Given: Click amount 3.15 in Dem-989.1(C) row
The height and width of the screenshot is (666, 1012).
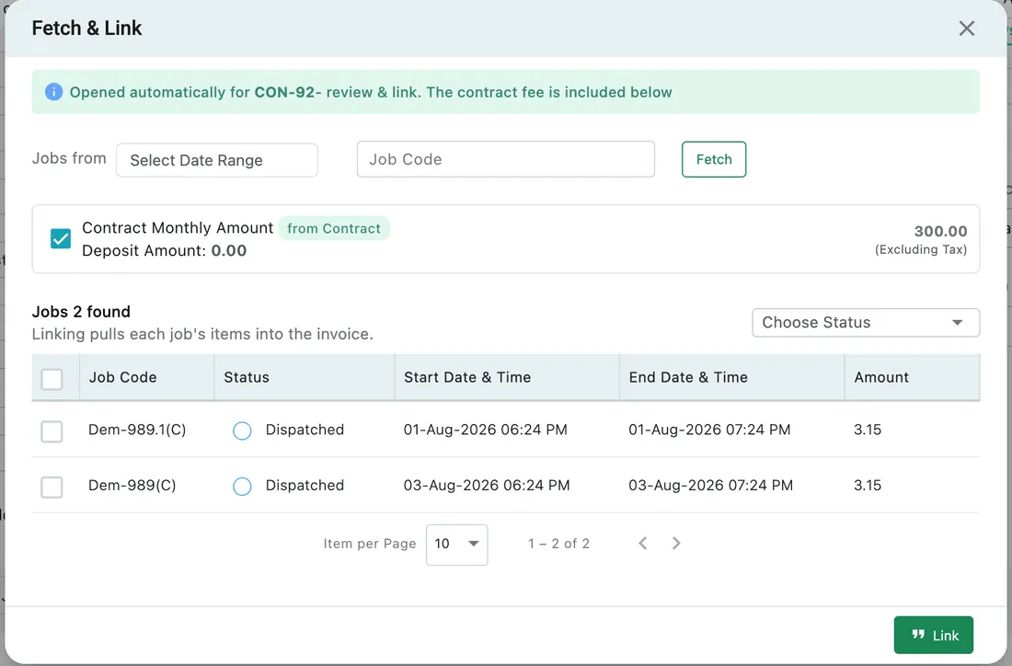Looking at the screenshot, I should click(x=868, y=430).
